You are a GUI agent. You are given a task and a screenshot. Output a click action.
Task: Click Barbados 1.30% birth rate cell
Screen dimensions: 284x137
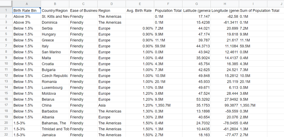tap(140, 111)
